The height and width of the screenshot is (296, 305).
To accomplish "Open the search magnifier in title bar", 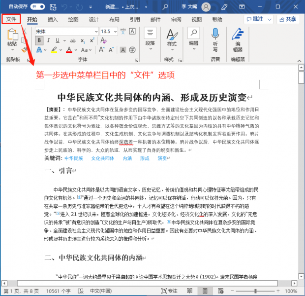I will coord(165,7).
